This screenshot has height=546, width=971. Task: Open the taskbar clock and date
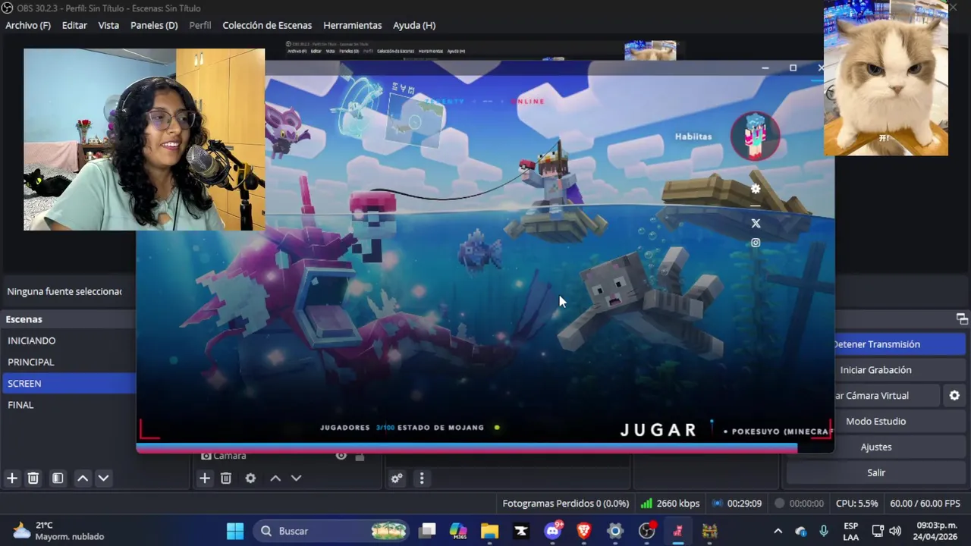coord(937,531)
